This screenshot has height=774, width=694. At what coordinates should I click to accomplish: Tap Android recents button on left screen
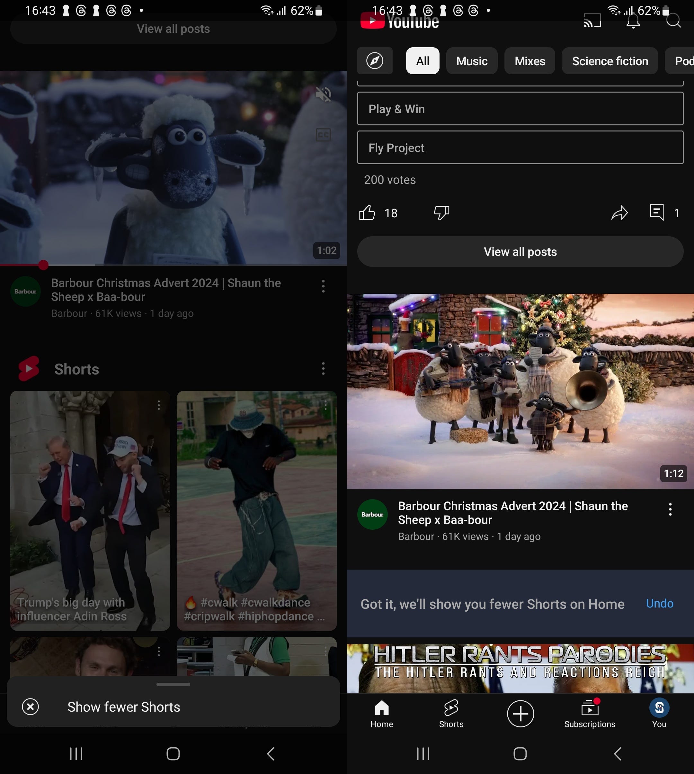point(76,753)
